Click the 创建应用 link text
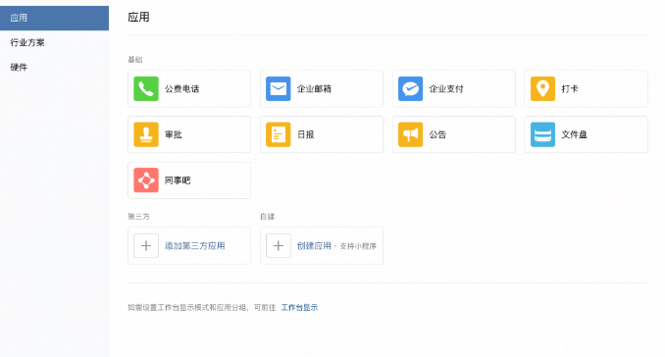Image resolution: width=665 pixels, height=357 pixels. pyautogui.click(x=314, y=246)
